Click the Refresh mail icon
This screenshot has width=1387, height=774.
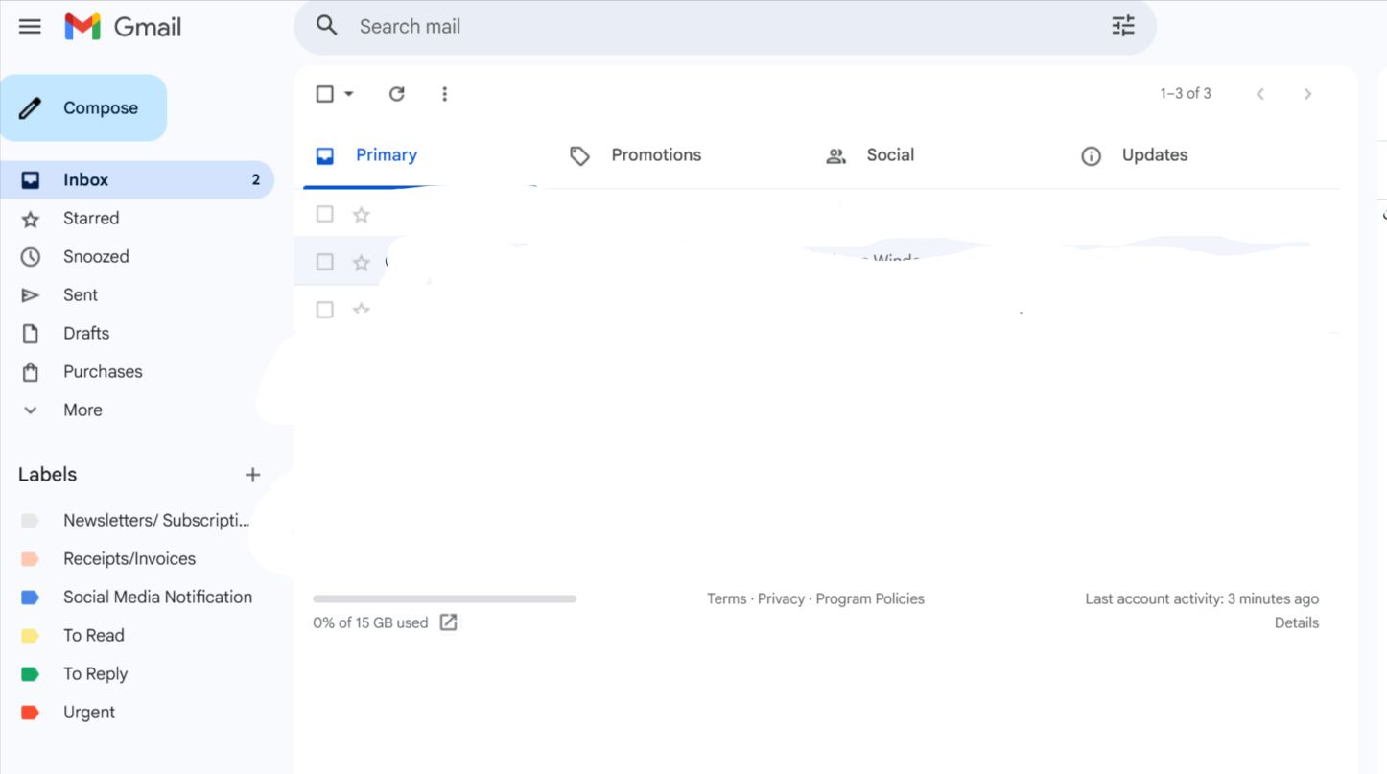(396, 94)
